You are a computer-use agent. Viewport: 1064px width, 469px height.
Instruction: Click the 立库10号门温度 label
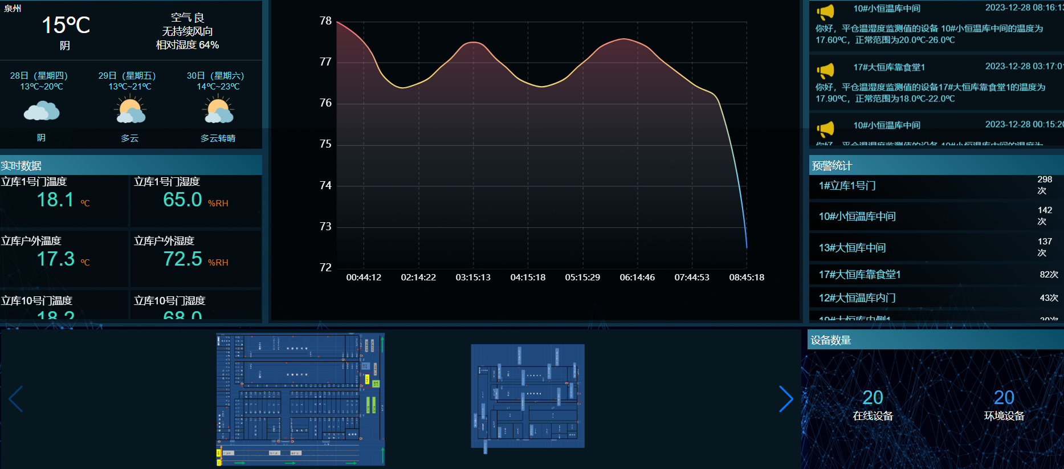coord(36,300)
